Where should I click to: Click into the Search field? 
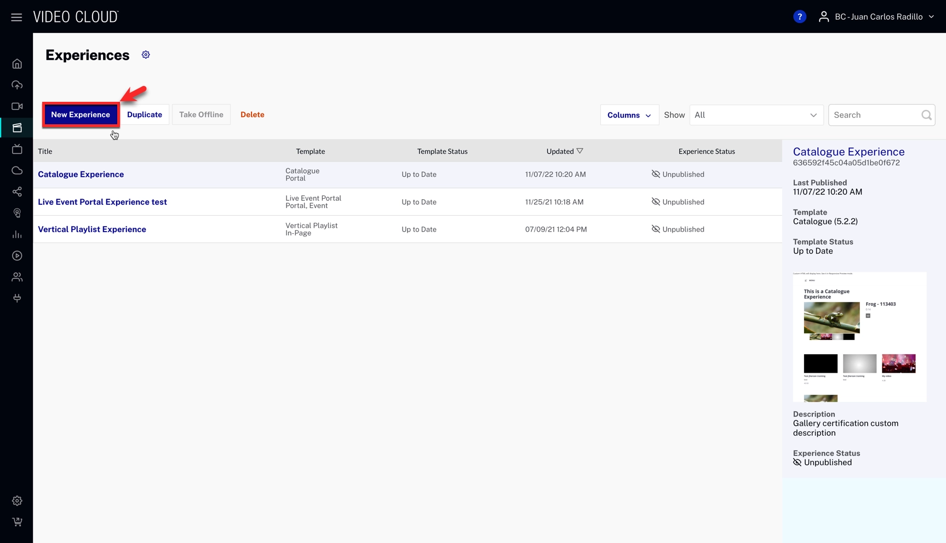pyautogui.click(x=875, y=115)
